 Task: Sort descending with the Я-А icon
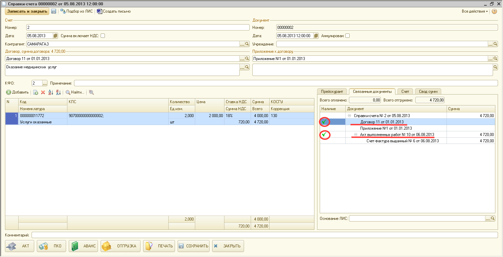pyautogui.click(x=58, y=93)
